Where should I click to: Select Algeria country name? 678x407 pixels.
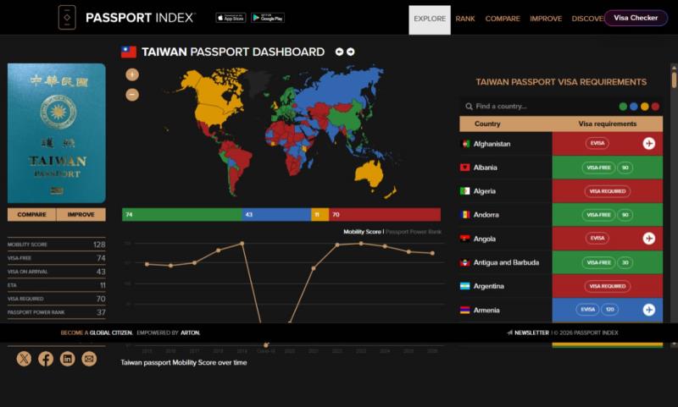pos(484,191)
